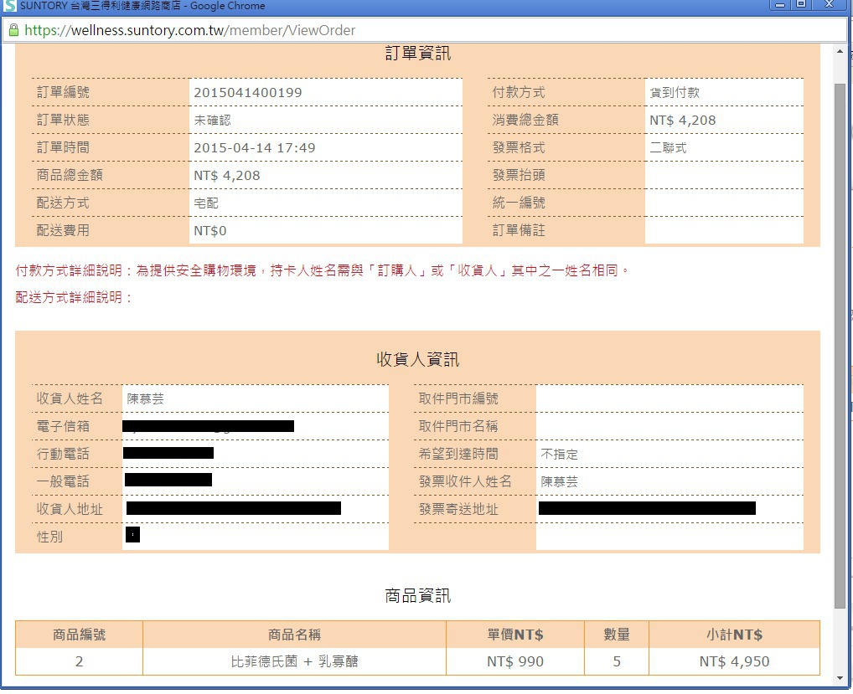Click the scrollbar down arrow
This screenshot has width=853, height=694.
840,678
